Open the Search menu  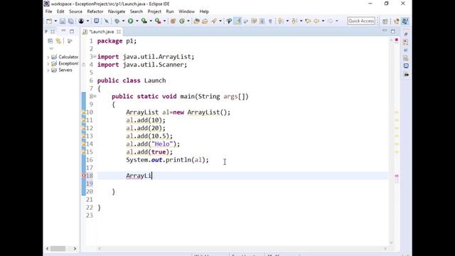[x=136, y=11]
